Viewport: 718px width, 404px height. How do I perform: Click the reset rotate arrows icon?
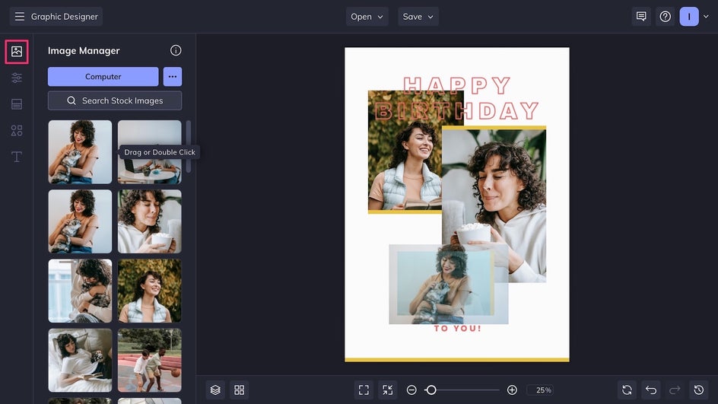[x=627, y=390]
